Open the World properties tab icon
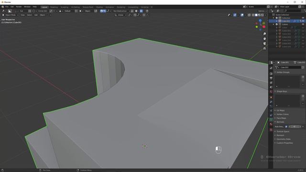 point(271,92)
